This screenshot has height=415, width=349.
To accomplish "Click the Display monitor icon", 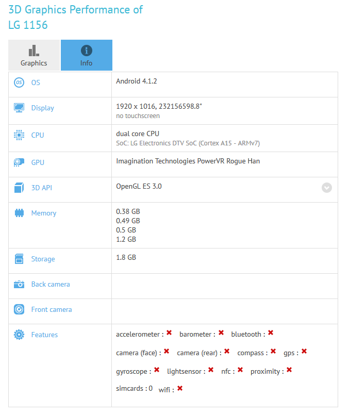I will pyautogui.click(x=19, y=108).
